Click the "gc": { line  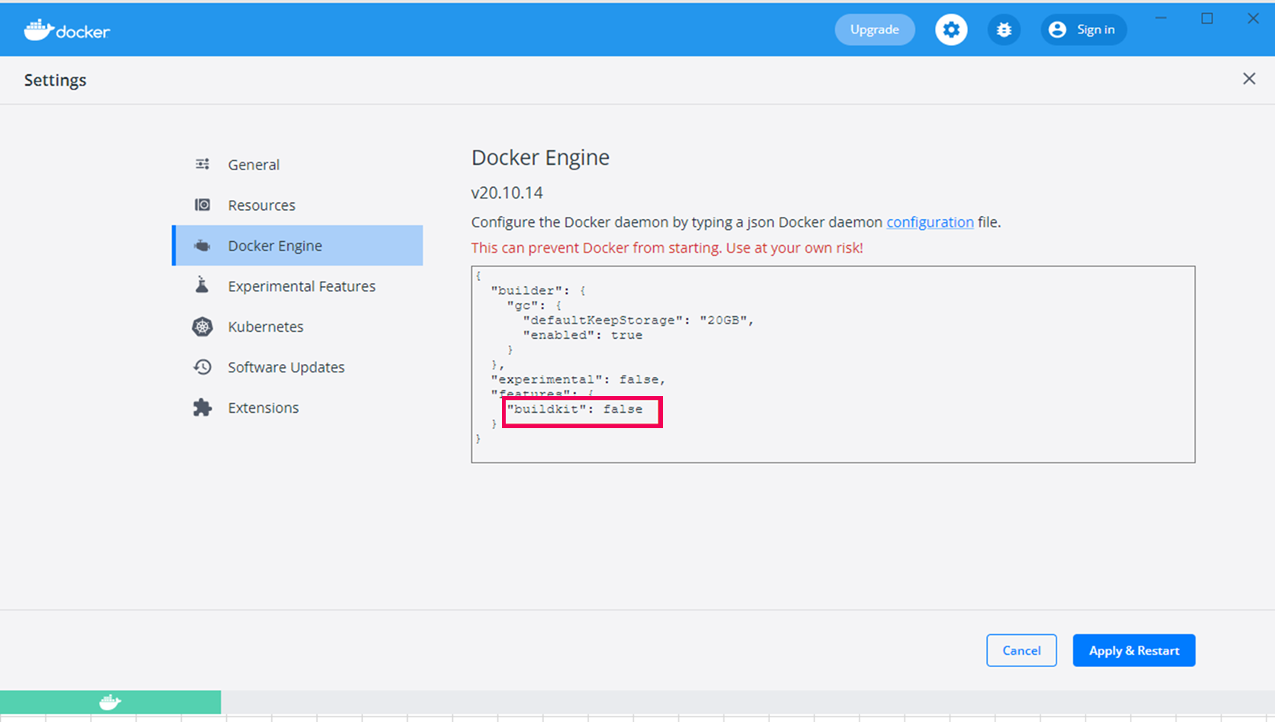(x=535, y=305)
